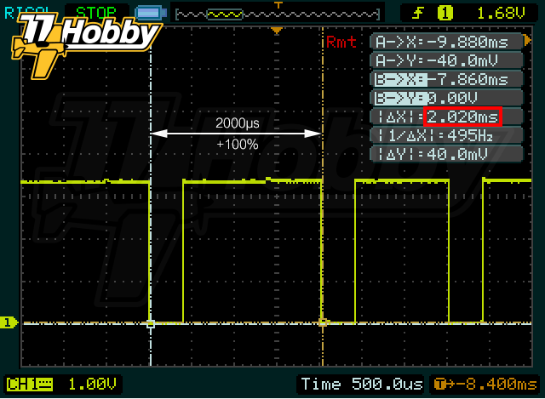The height and width of the screenshot is (399, 545).
Task: Click the orange arrow beside the cursor readouts
Action: pyautogui.click(x=528, y=41)
